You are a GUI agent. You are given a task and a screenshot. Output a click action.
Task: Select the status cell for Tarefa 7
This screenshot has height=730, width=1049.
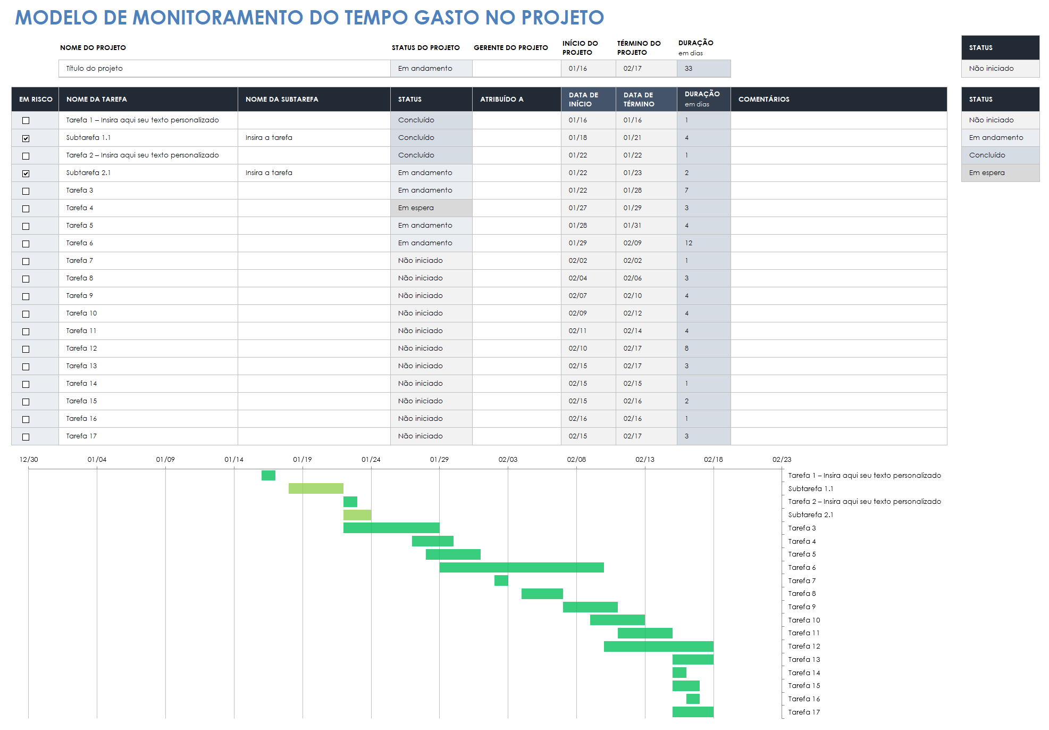pyautogui.click(x=431, y=261)
